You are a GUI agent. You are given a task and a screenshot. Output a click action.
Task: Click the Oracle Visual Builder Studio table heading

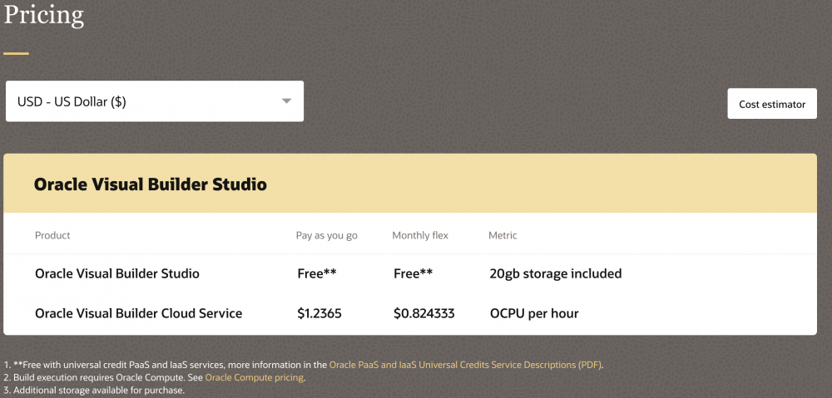150,184
